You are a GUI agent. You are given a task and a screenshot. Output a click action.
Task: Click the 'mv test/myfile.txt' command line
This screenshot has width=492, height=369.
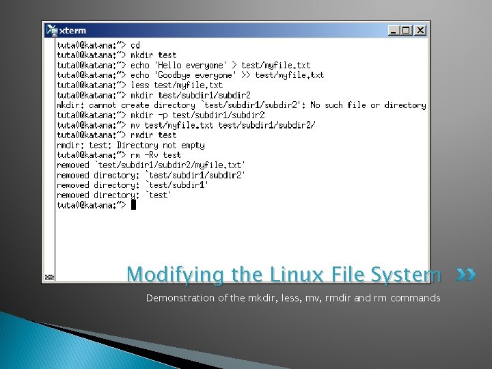(186, 125)
